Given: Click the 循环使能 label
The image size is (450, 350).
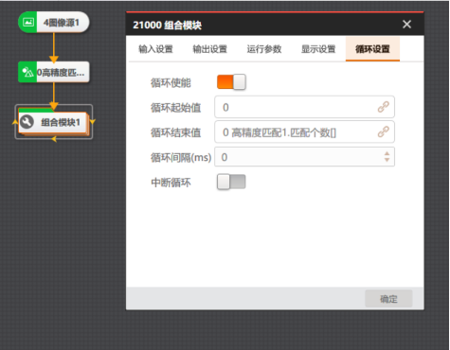Looking at the screenshot, I should click(x=171, y=82).
